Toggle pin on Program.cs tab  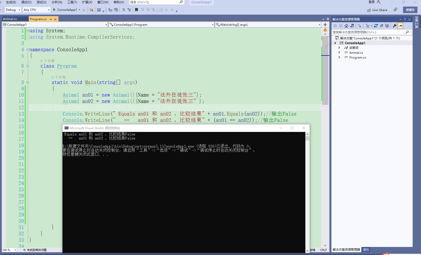click(x=51, y=19)
